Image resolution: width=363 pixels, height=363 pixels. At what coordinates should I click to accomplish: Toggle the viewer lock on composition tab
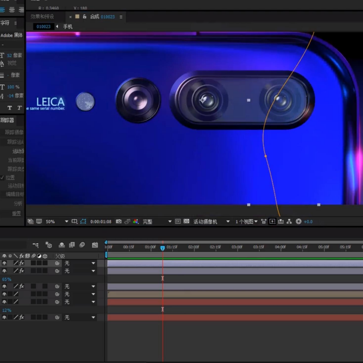(x=85, y=17)
